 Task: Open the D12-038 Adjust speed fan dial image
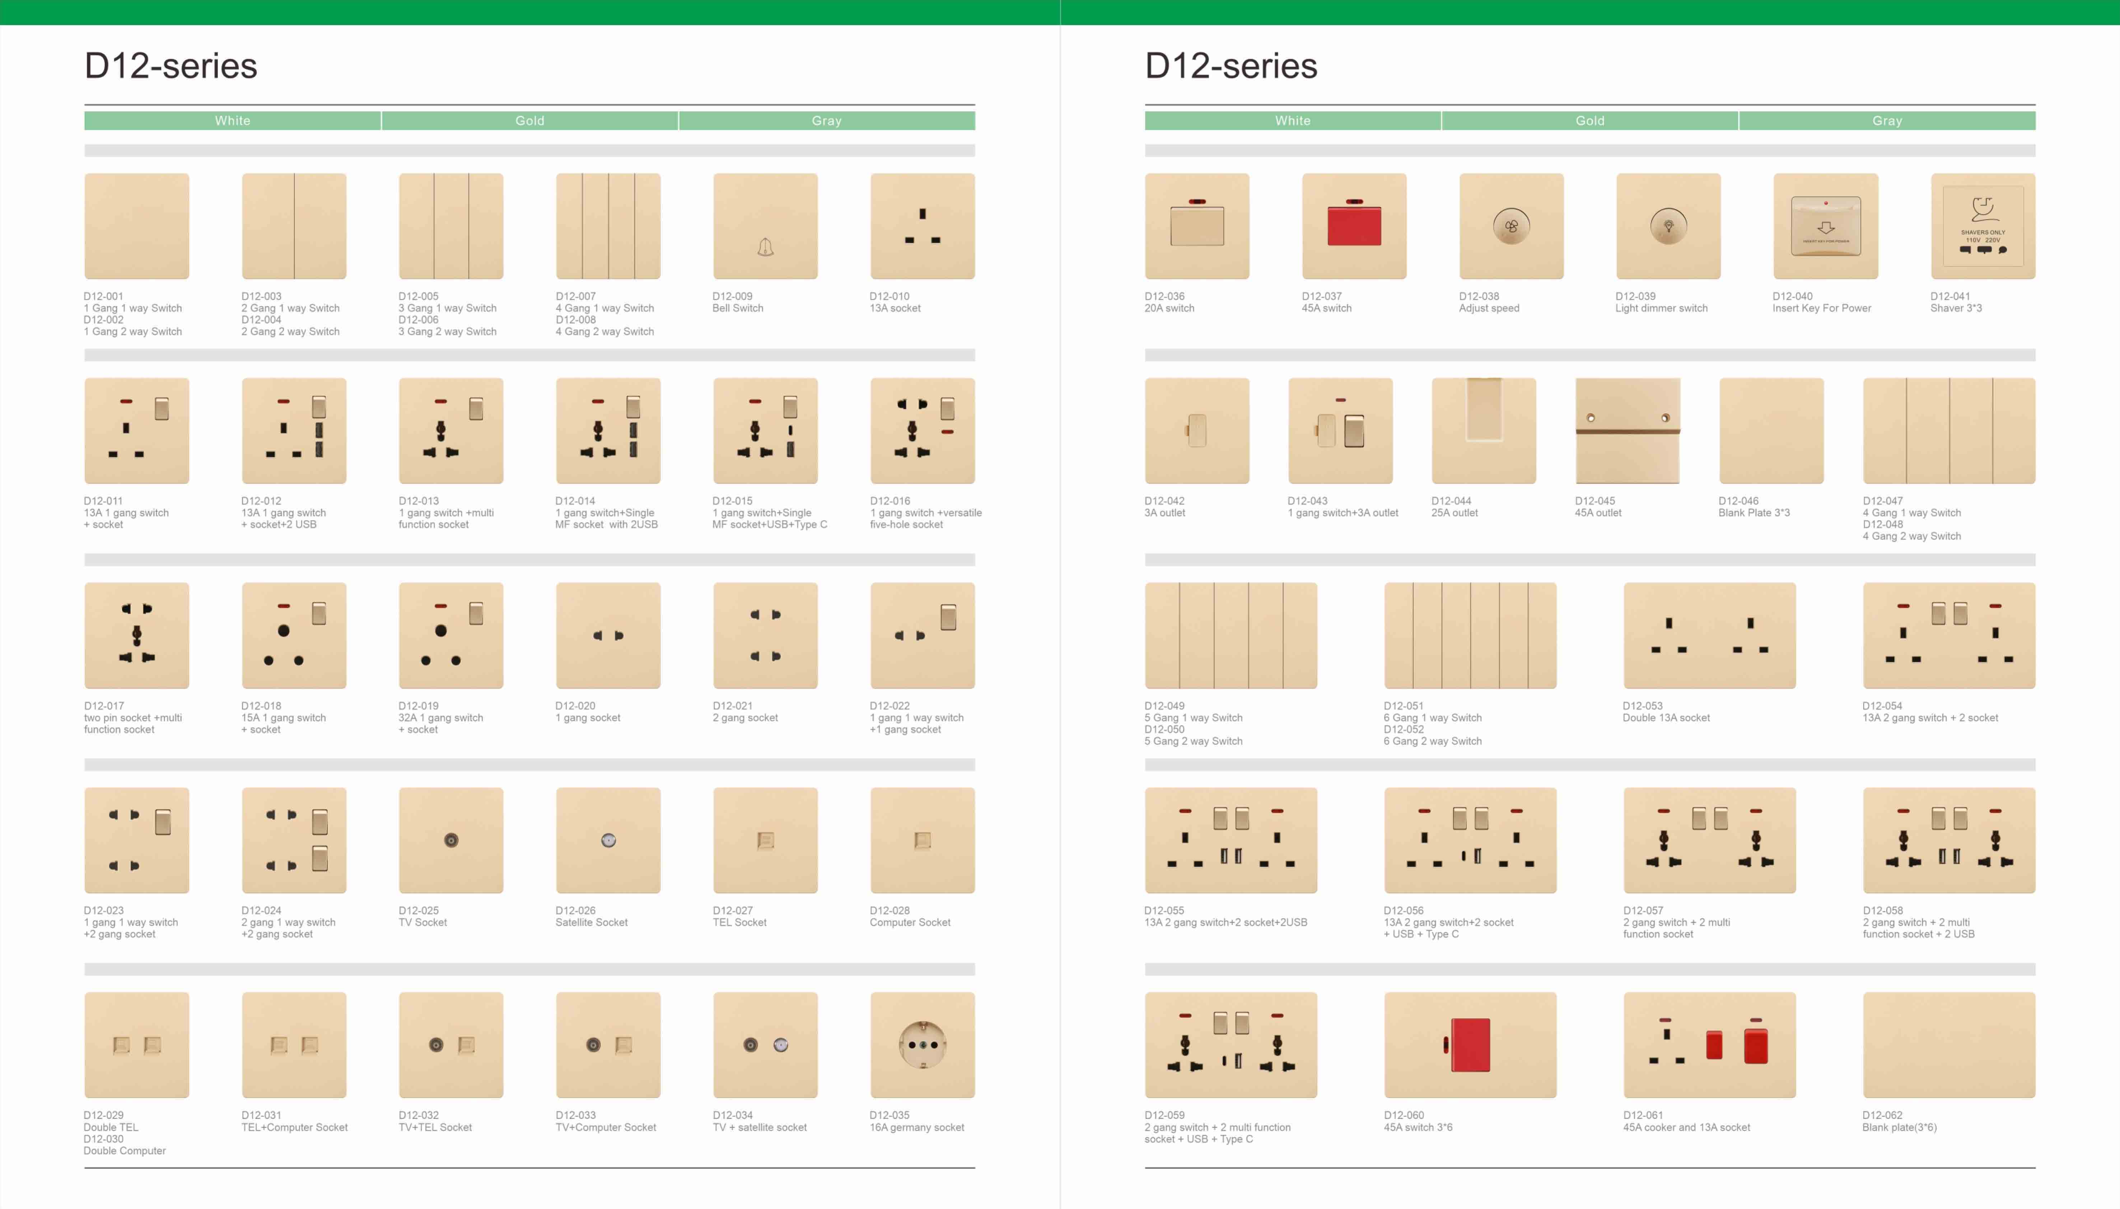[1512, 226]
